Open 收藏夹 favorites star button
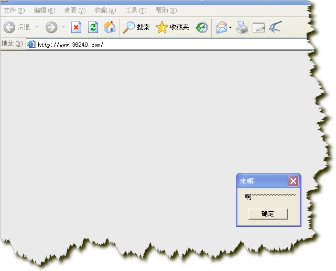Screen dimensions: 336x271 click(172, 27)
